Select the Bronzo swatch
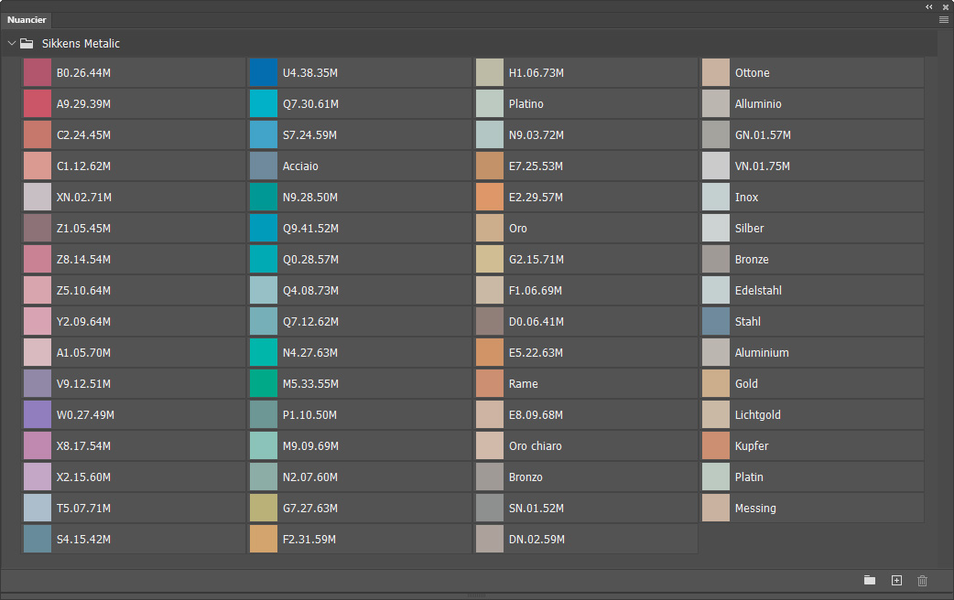The width and height of the screenshot is (954, 600). click(x=490, y=477)
